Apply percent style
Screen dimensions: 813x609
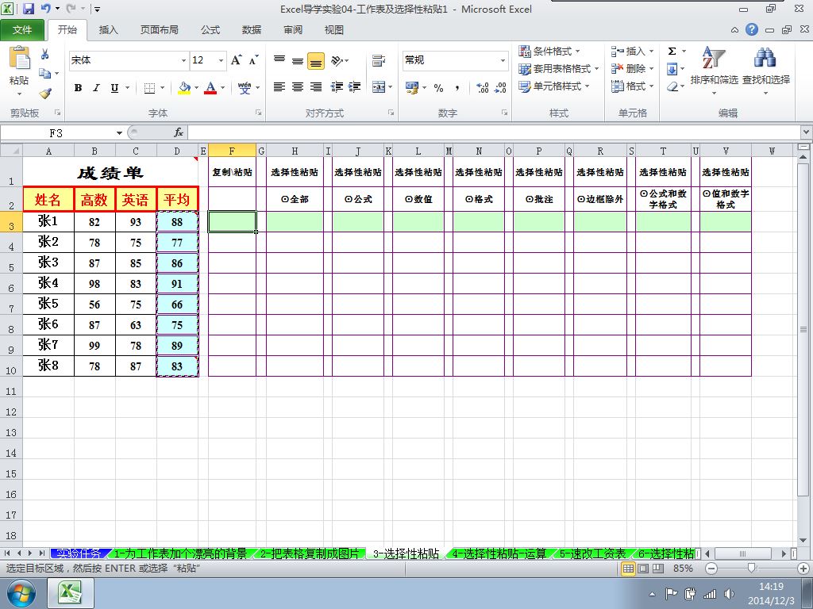pos(438,88)
